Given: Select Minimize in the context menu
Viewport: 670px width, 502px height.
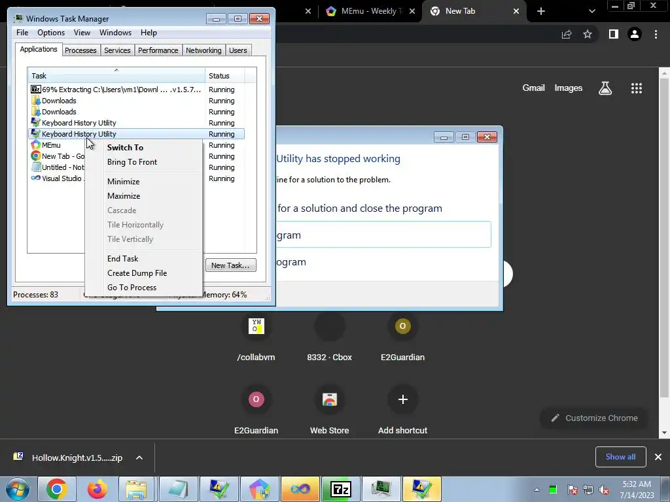Looking at the screenshot, I should (x=124, y=182).
